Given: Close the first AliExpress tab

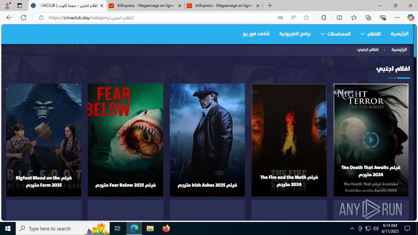Looking at the screenshot, I should pos(180,6).
